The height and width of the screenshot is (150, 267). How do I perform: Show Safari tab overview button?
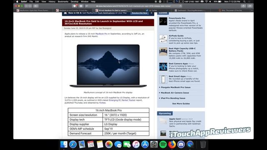[250, 6]
